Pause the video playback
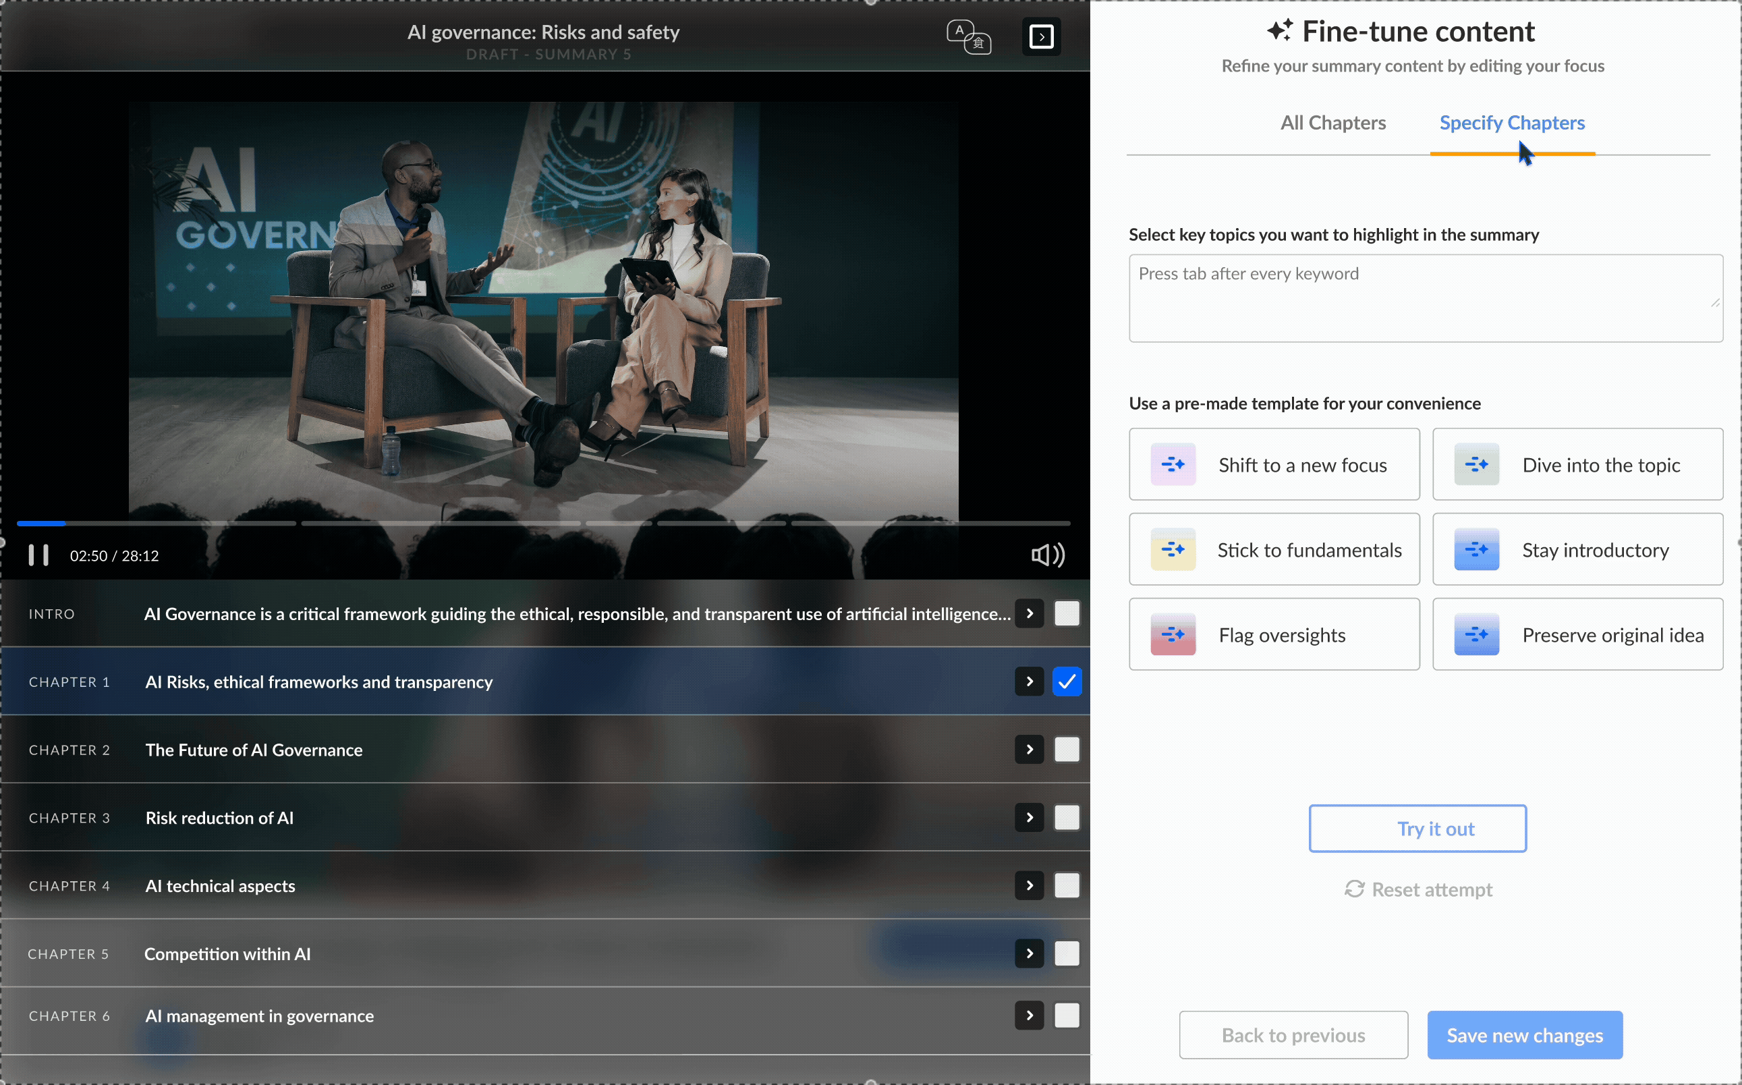Screen dimensions: 1742x1085 coord(38,555)
